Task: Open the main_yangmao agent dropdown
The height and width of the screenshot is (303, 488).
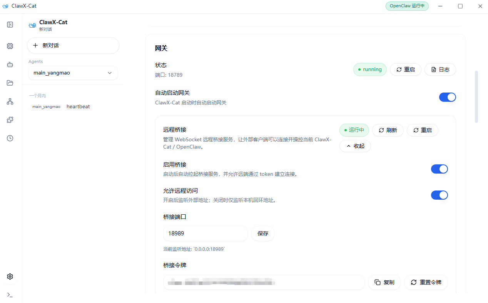Action: pyautogui.click(x=73, y=73)
